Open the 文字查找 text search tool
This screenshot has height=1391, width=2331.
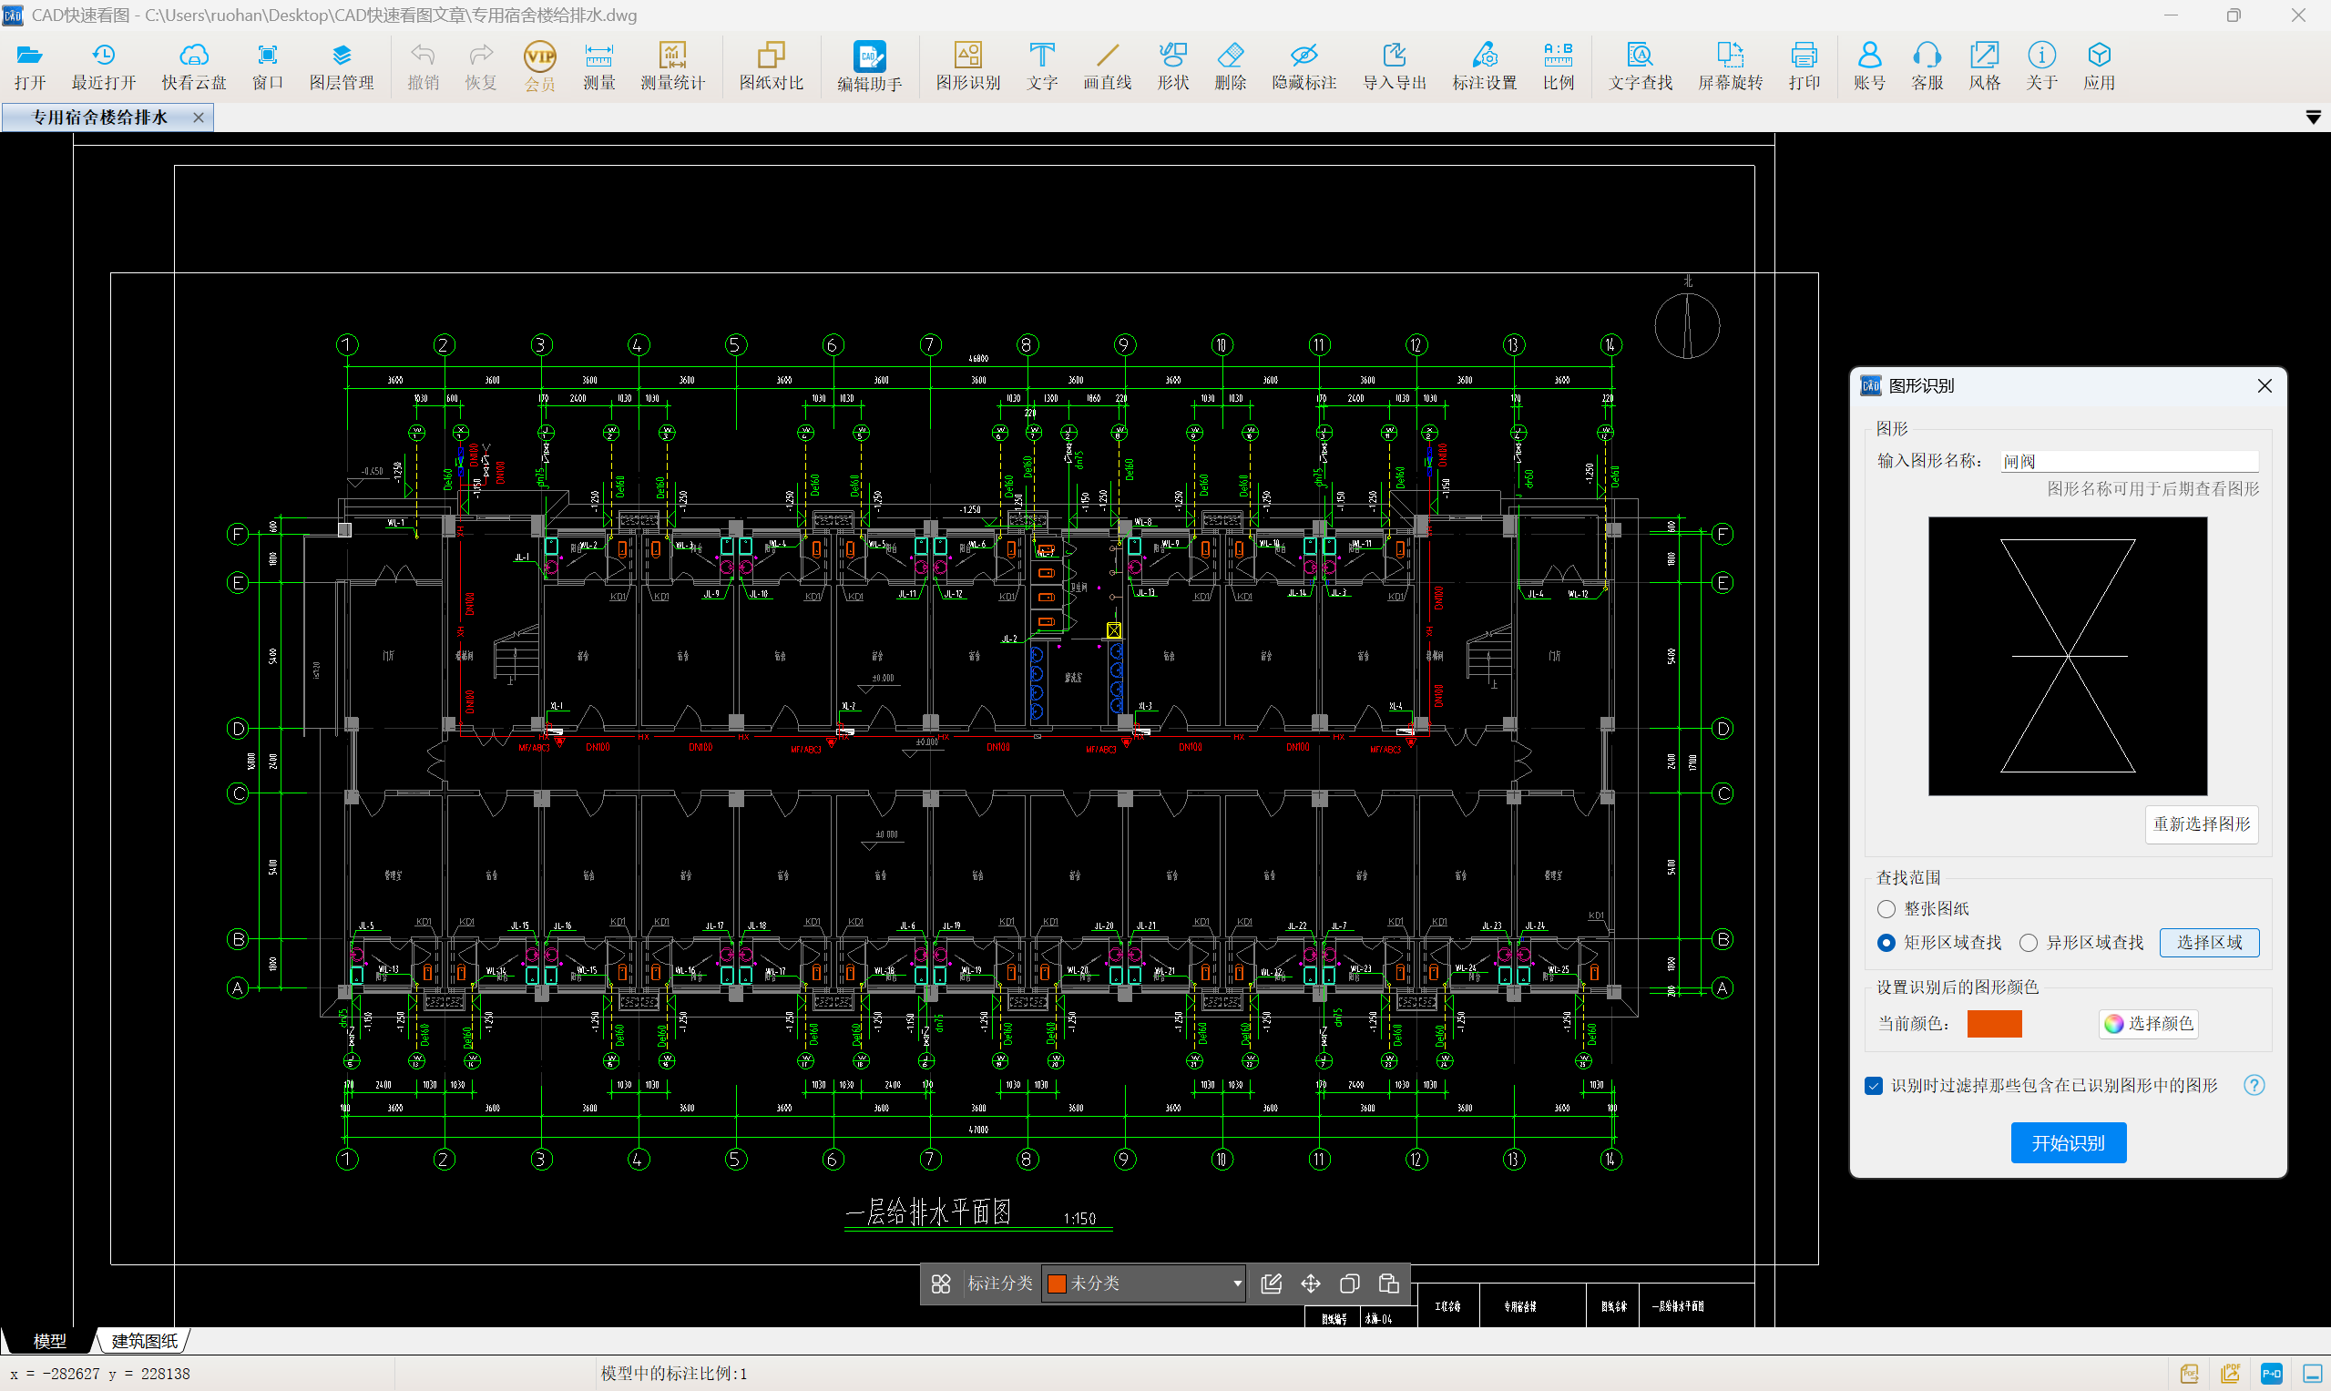click(1640, 66)
